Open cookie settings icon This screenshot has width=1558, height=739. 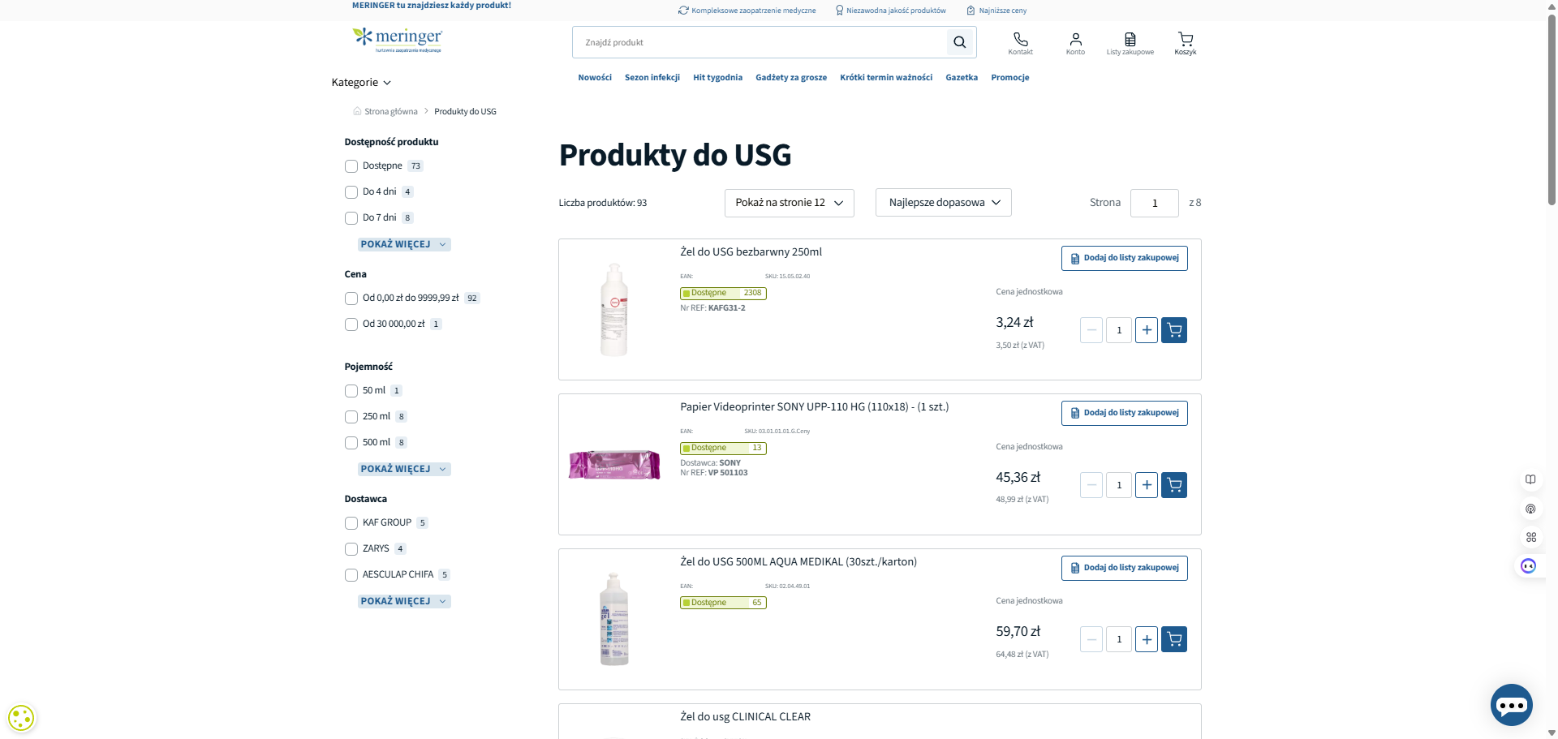(21, 718)
